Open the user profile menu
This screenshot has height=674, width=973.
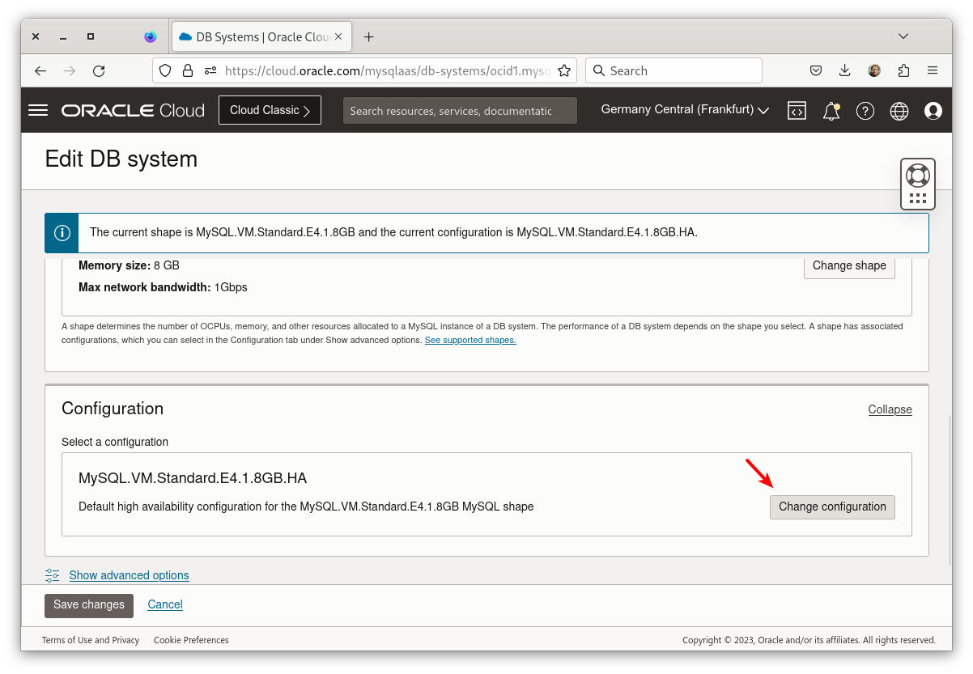(x=933, y=111)
